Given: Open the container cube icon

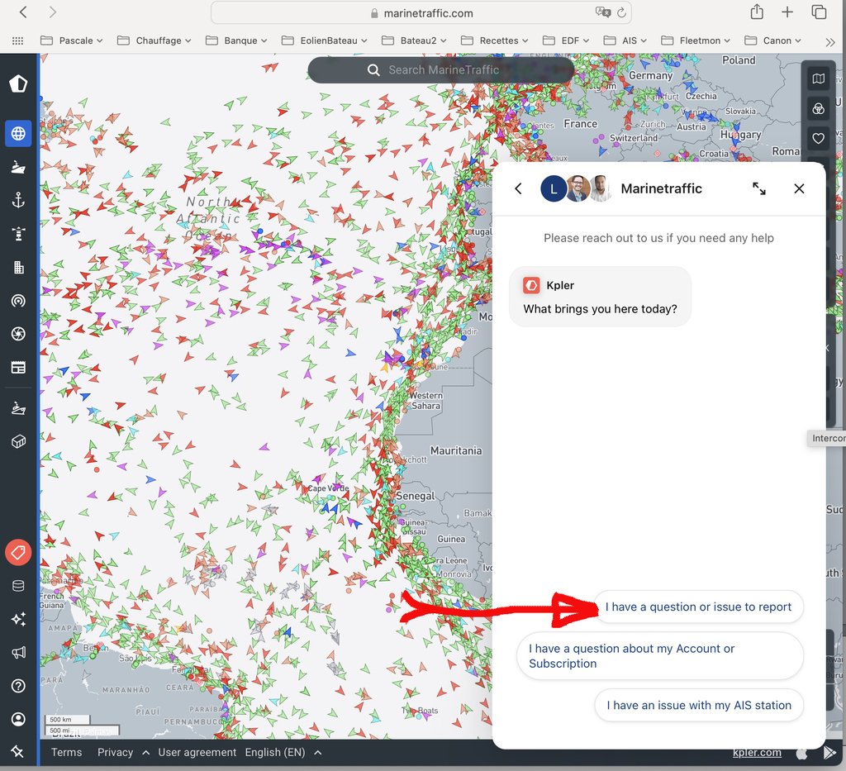Looking at the screenshot, I should click(18, 442).
